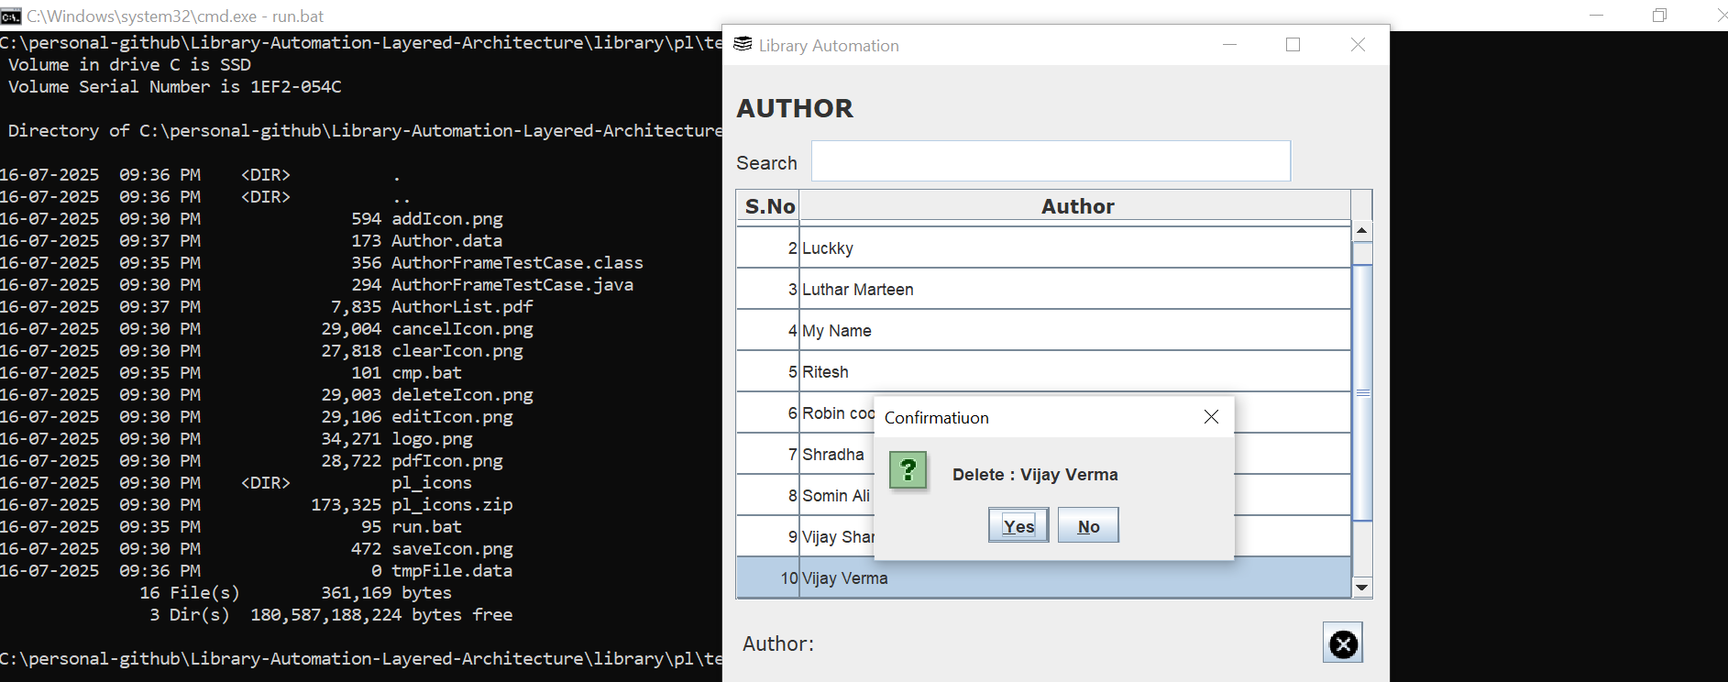Screen dimensions: 1728x682
Task: Click logo.png in the cmd listing
Action: 432,438
